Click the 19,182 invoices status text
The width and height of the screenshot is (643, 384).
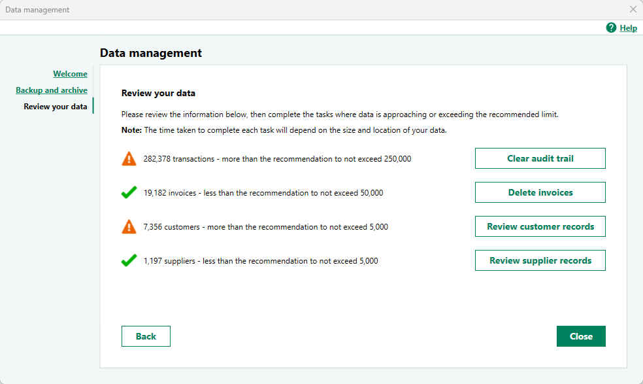(263, 193)
